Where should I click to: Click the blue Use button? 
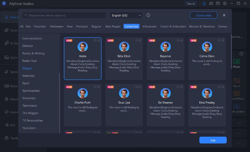pos(213,140)
